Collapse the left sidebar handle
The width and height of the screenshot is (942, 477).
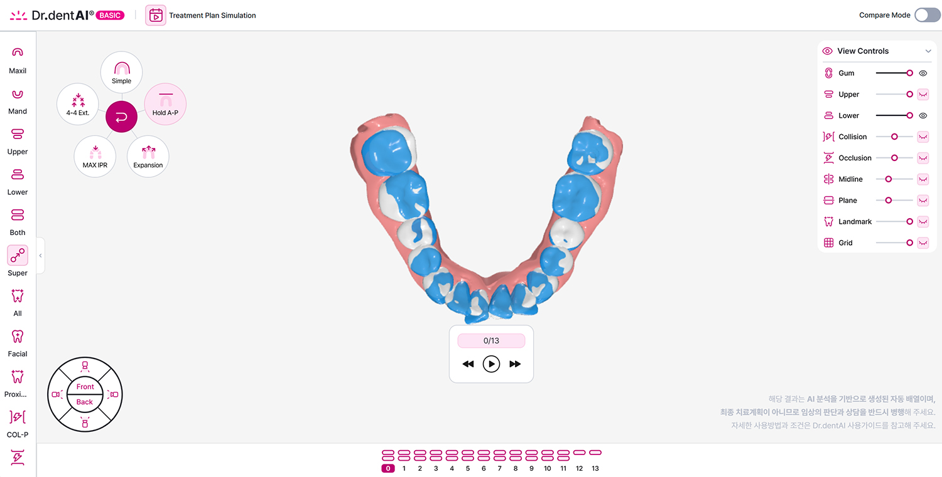pyautogui.click(x=41, y=256)
